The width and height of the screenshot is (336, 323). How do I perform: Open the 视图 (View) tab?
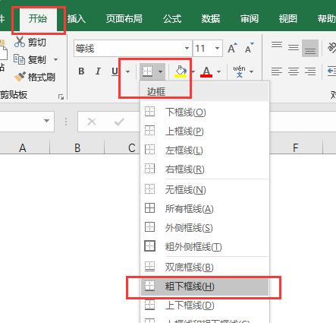tap(287, 19)
